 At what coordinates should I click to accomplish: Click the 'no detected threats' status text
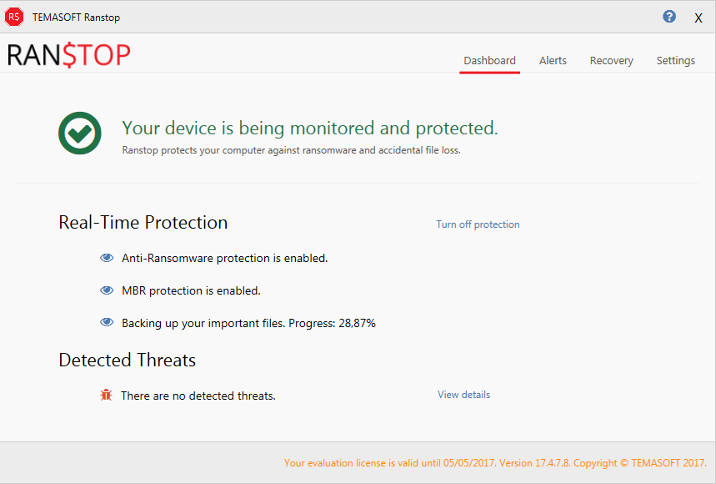point(198,396)
